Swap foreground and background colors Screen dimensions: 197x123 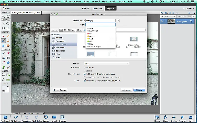[x=8, y=87]
